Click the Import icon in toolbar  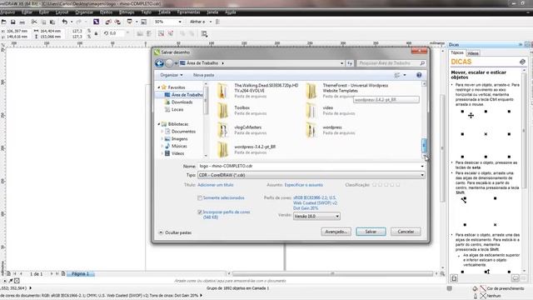108,22
